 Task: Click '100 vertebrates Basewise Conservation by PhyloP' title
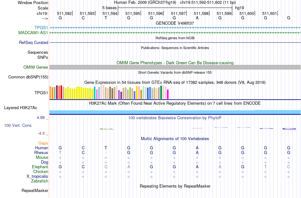pyautogui.click(x=175, y=118)
